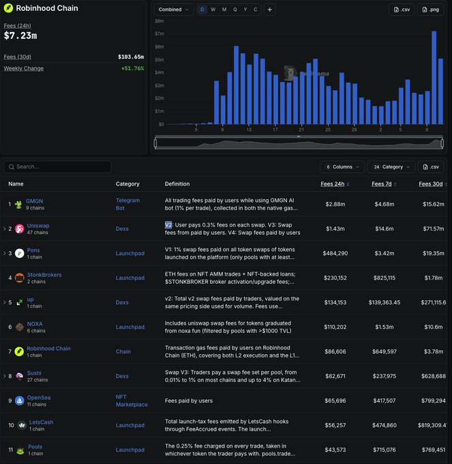
Task: Sort by the Fees 24h sort arrows
Action: point(348,184)
